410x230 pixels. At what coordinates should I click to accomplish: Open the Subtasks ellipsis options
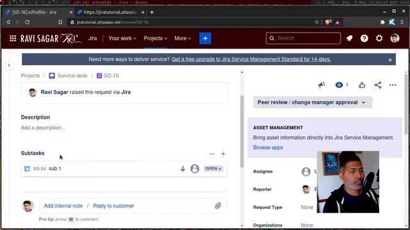coord(212,154)
